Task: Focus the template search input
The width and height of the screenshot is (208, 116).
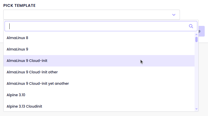Action: pyautogui.click(x=101, y=26)
